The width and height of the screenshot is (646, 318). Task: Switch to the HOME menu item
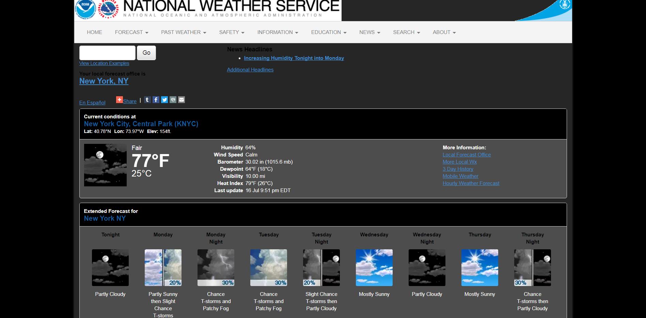coord(94,32)
